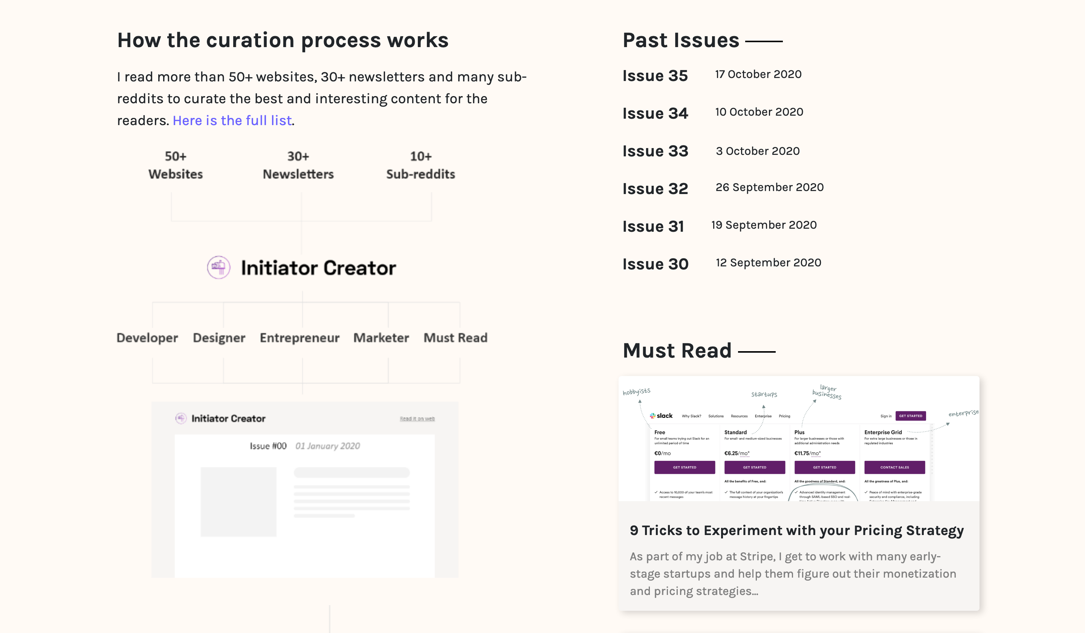
Task: Click '01 January 2020' in newsletter preview
Action: pyautogui.click(x=328, y=446)
